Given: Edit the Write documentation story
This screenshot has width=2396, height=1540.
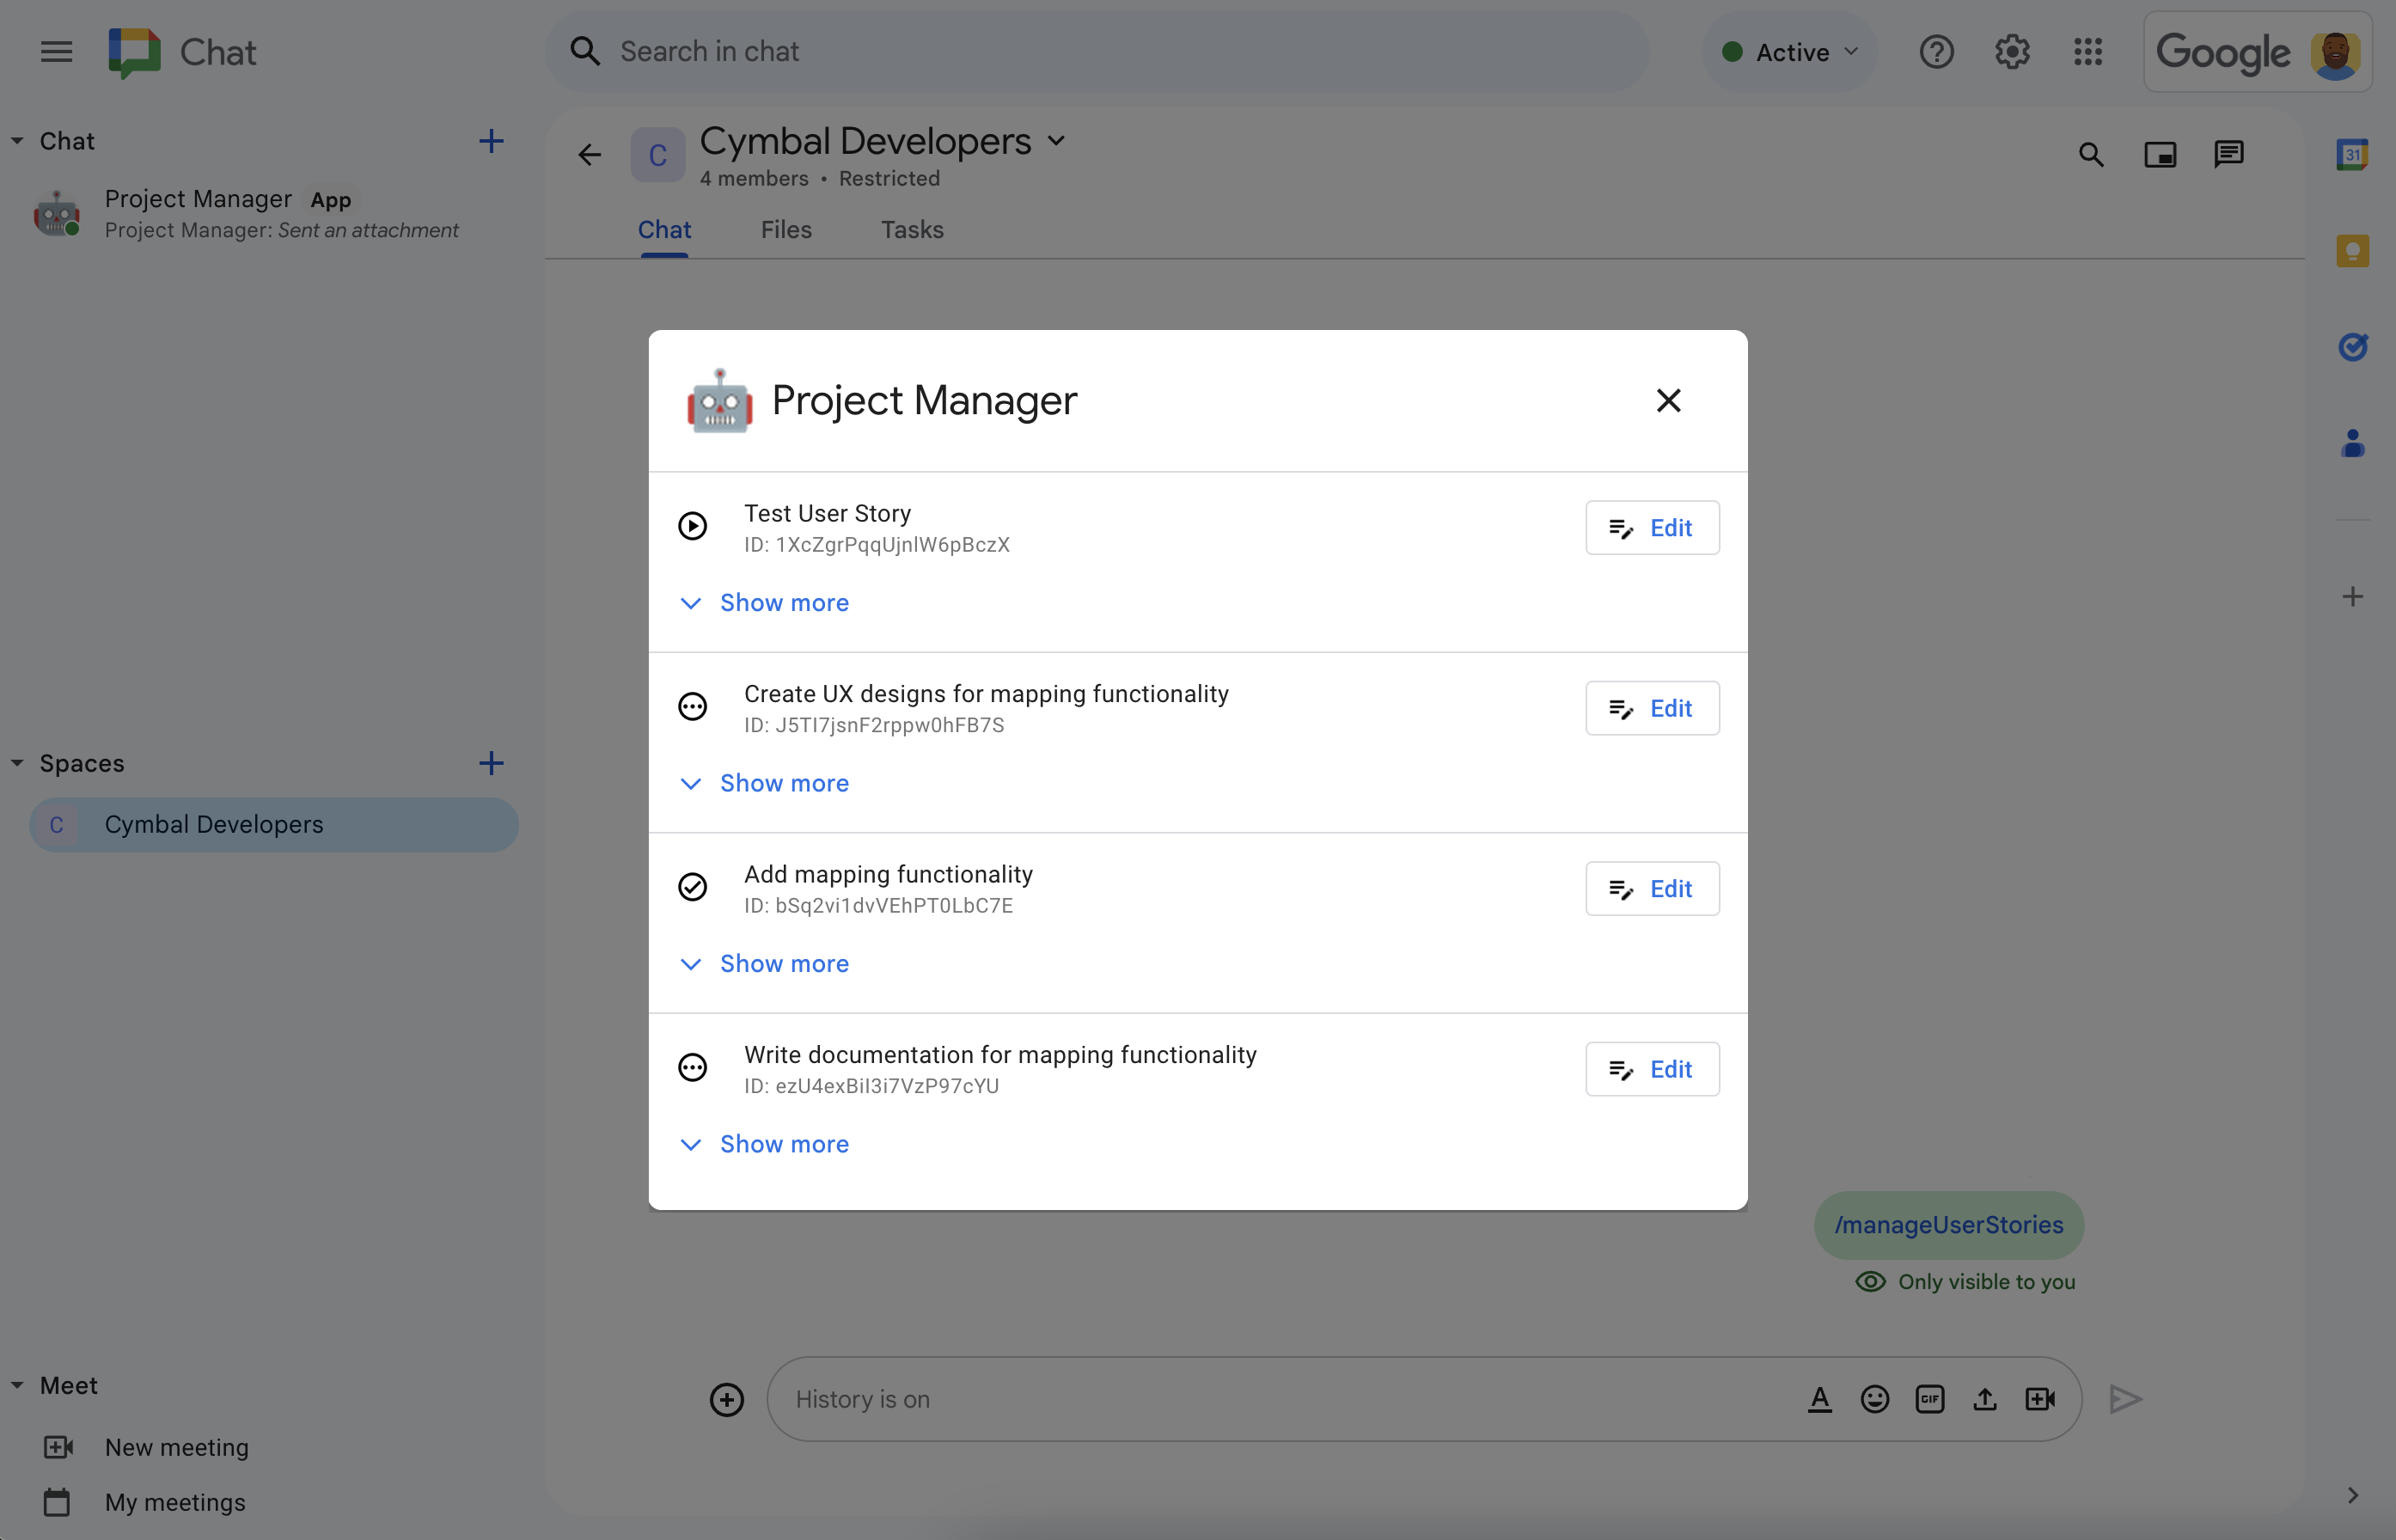Looking at the screenshot, I should pyautogui.click(x=1648, y=1068).
